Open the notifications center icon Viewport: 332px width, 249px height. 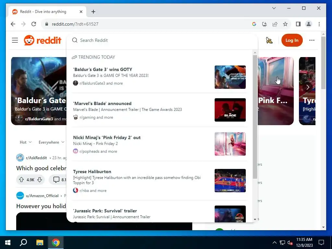pos(321,243)
